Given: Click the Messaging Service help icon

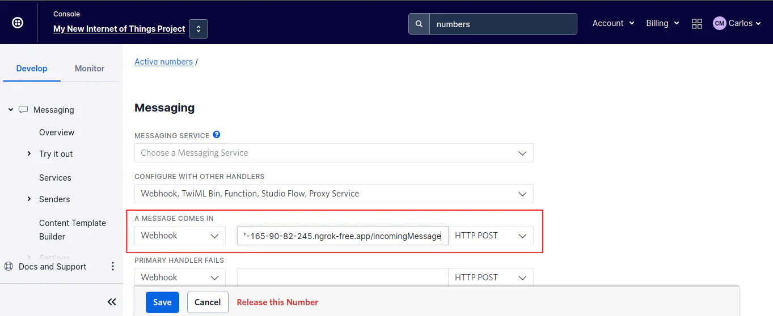Looking at the screenshot, I should (x=216, y=135).
